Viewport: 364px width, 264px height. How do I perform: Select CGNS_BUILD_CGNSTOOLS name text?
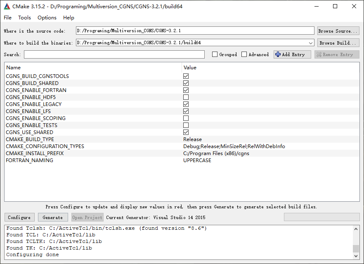(x=38, y=76)
